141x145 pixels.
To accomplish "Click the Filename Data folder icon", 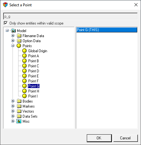I will click(x=19, y=36).
